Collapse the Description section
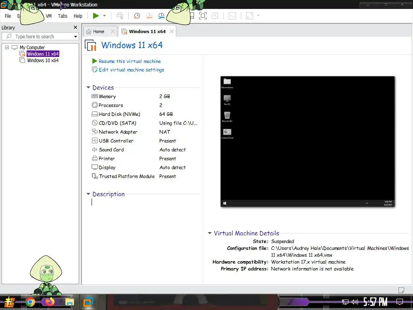Image resolution: width=413 pixels, height=310 pixels. [88, 194]
